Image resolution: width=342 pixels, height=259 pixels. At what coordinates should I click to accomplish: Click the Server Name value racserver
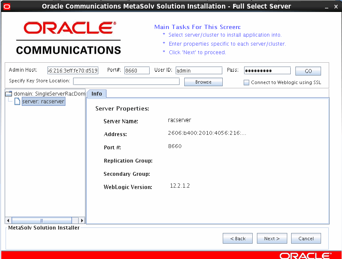(x=180, y=120)
